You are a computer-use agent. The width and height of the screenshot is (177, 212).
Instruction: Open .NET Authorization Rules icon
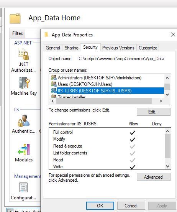[x=23, y=54]
